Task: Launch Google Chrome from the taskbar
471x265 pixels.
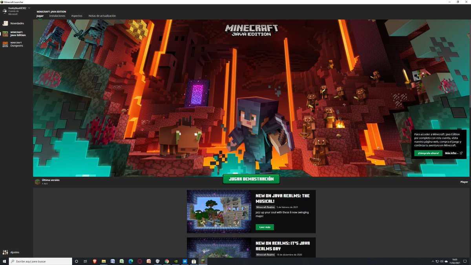Action: (x=167, y=261)
